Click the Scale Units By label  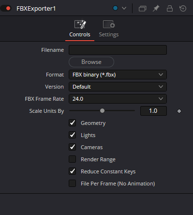pyautogui.click(x=46, y=111)
